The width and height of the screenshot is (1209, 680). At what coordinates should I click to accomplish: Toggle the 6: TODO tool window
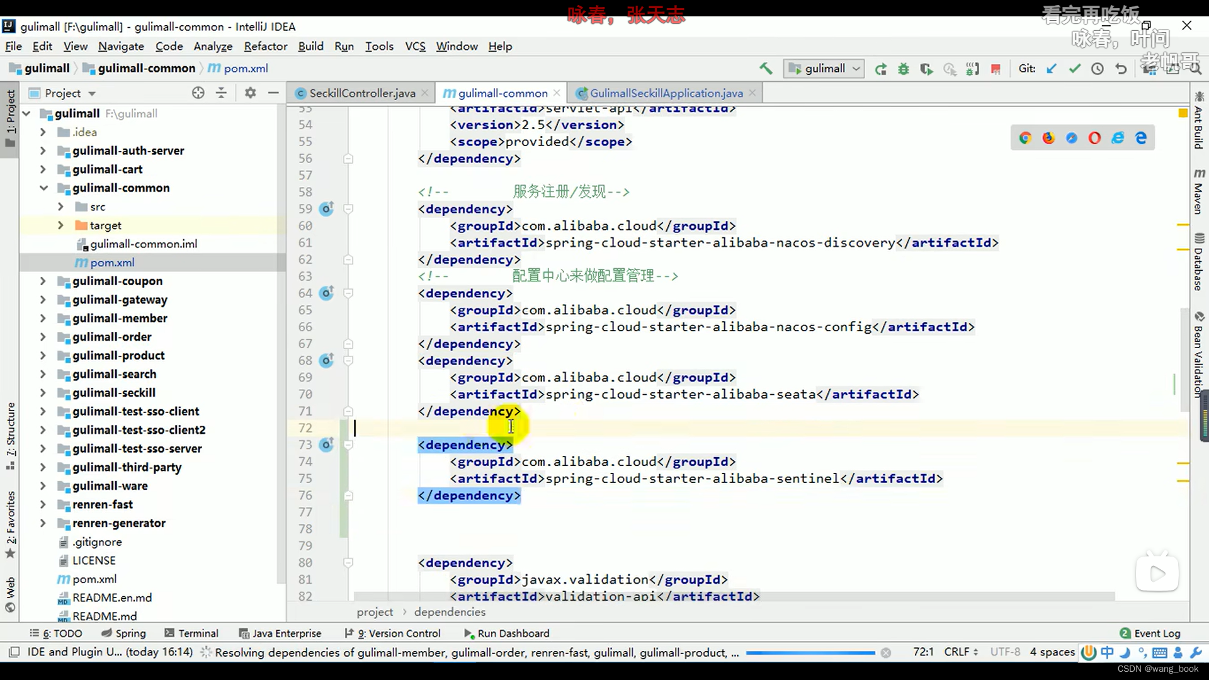(x=55, y=633)
